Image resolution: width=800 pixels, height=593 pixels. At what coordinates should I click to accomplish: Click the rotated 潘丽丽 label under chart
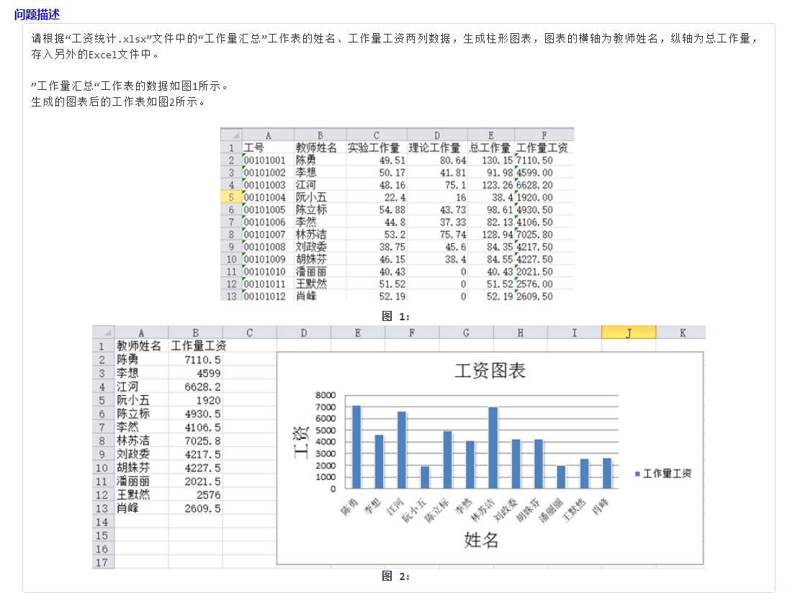tap(552, 510)
